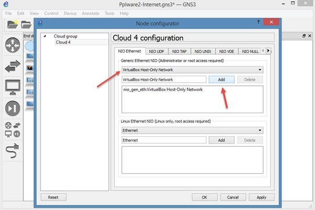This screenshot has width=315, height=210.
Task: Click the Open project folder icon
Action: 26,25
